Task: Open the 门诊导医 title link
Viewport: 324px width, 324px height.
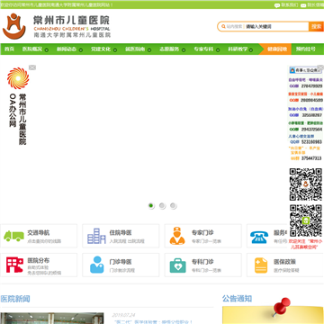Action: click(121, 262)
